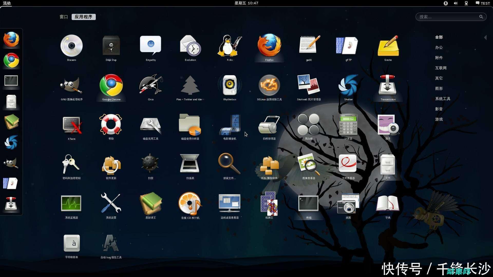Launch Firefox from the application grid
This screenshot has height=277, width=493.
pyautogui.click(x=269, y=46)
